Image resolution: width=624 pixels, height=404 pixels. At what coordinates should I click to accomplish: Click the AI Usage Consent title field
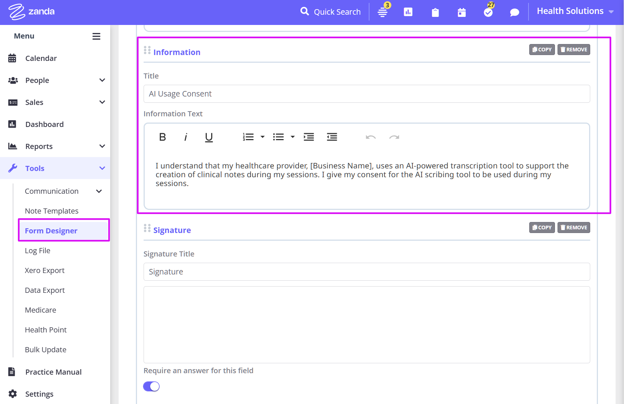pos(367,94)
